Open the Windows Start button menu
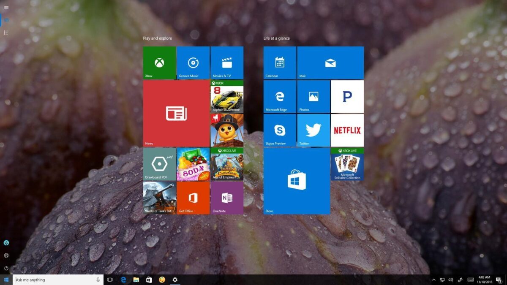Viewport: 507px width, 285px height. coord(7,280)
